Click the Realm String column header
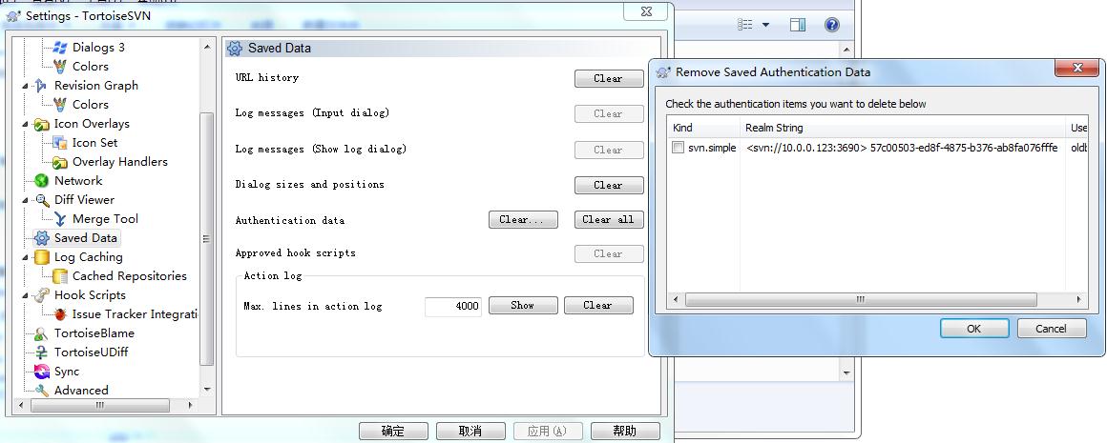The image size is (1107, 443). point(903,128)
